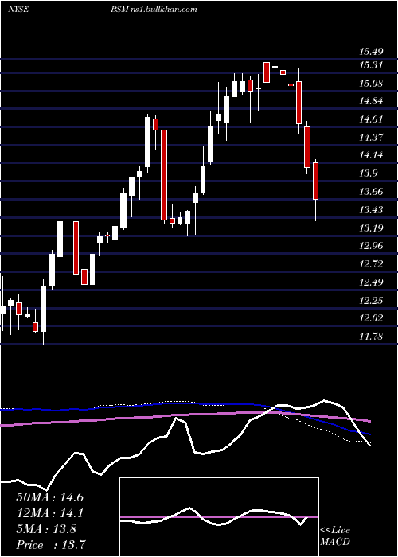The image size is (398, 557).
Task: Click the 12.72 price axis label
Action: [x=371, y=264]
